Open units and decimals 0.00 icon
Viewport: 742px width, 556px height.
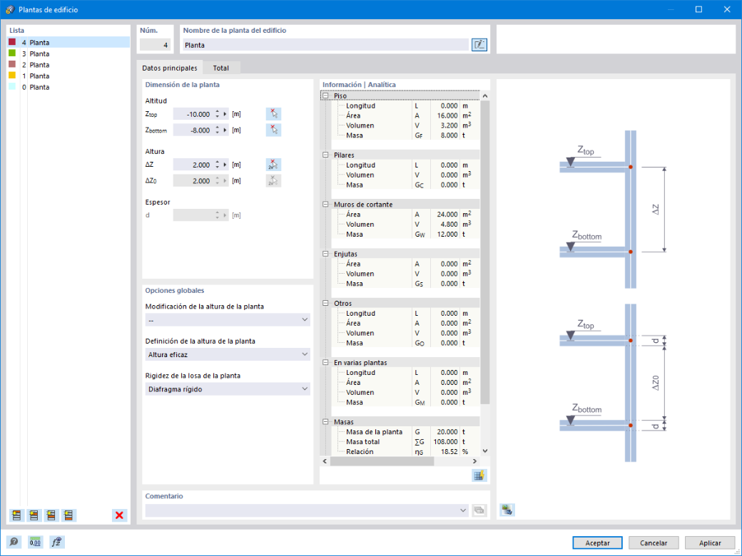pyautogui.click(x=36, y=542)
